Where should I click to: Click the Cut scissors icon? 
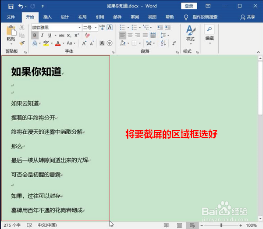pyautogui.click(x=22, y=27)
